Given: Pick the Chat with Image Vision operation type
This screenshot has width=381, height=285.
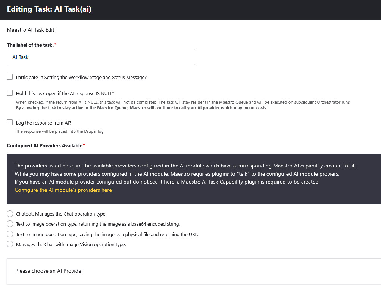Looking at the screenshot, I should 10,244.
